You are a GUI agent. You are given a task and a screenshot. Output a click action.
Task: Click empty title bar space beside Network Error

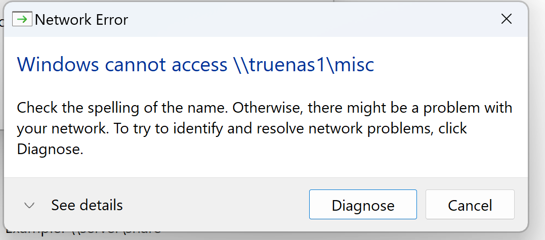pos(304,20)
